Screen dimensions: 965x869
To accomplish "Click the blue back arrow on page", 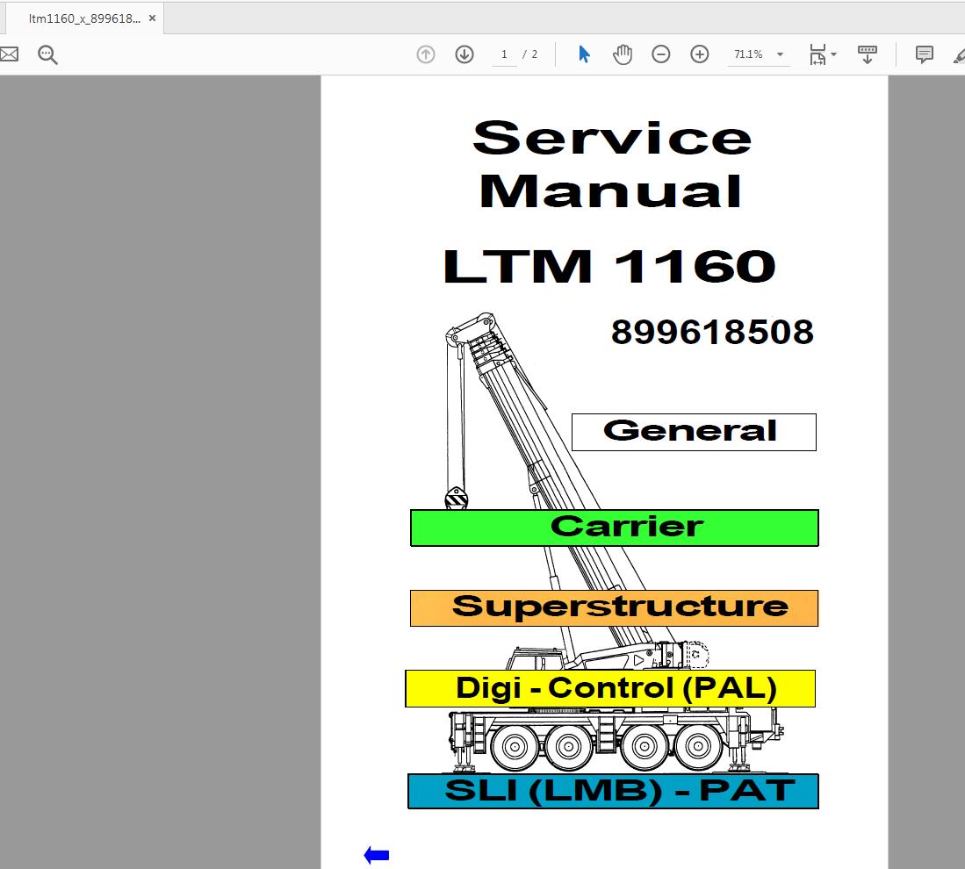I will pos(376,855).
